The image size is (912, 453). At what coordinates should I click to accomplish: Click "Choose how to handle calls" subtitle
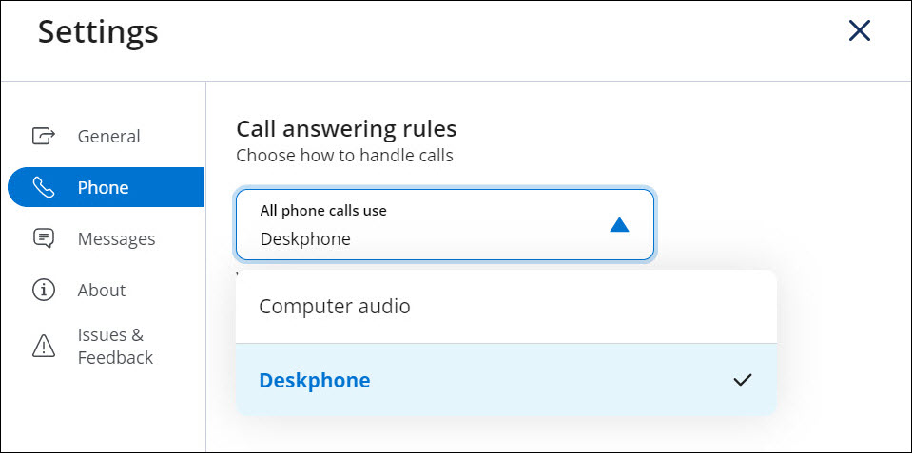[344, 155]
